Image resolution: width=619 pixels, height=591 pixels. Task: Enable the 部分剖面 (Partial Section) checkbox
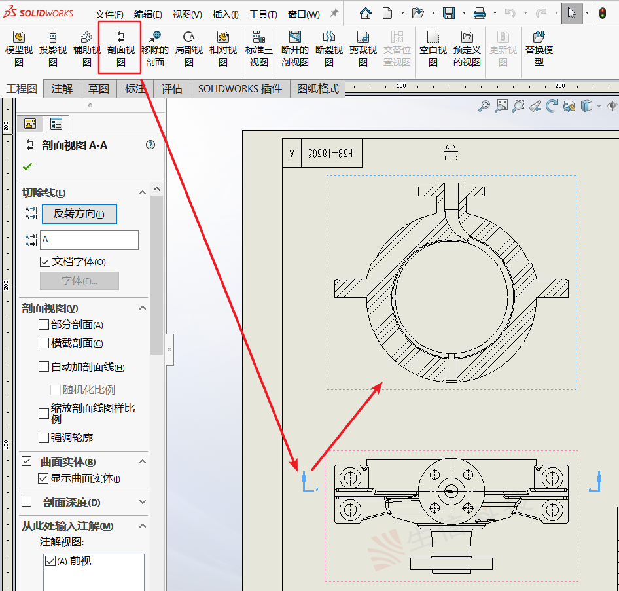pos(43,325)
